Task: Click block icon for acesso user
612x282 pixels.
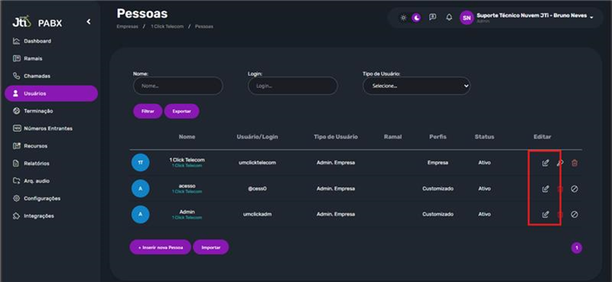Action: (574, 188)
